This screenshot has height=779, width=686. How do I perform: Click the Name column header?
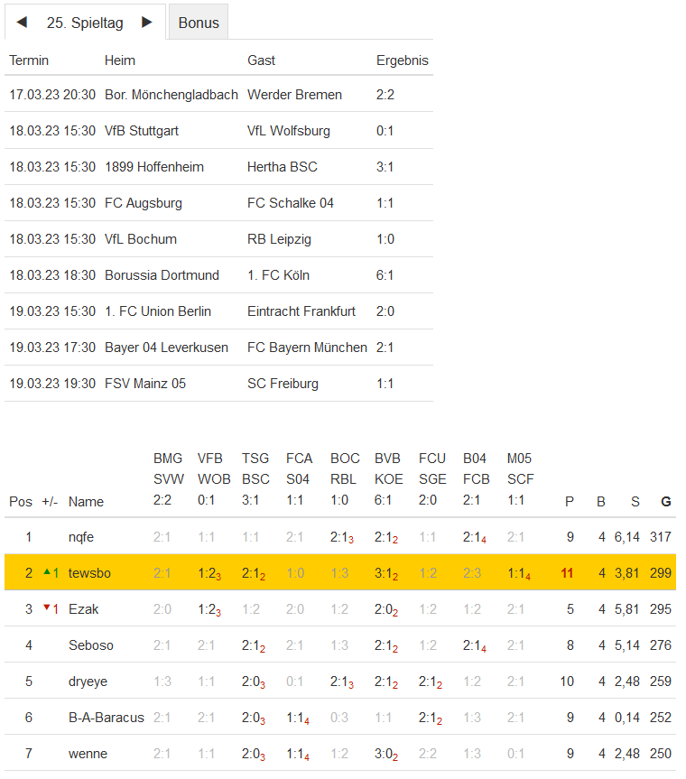[86, 502]
